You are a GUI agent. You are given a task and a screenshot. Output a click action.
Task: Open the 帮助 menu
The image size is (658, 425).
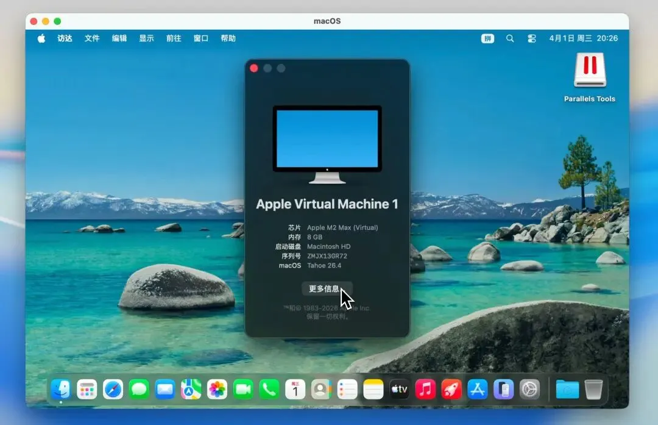228,38
